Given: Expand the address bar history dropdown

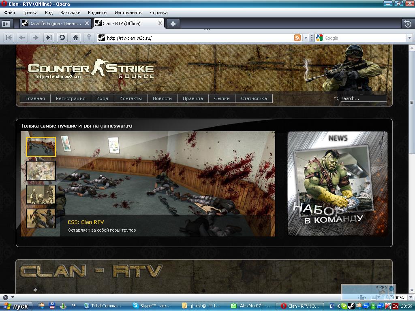Looking at the screenshot, I should click(306, 38).
